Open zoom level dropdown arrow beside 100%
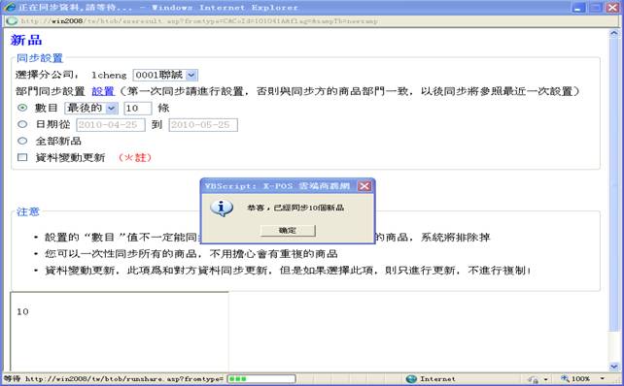 pos(603,379)
